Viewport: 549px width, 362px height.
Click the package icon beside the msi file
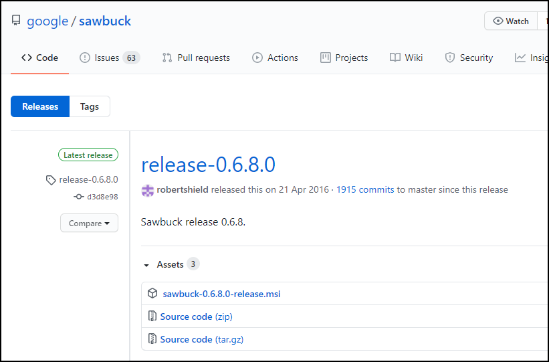[152, 293]
